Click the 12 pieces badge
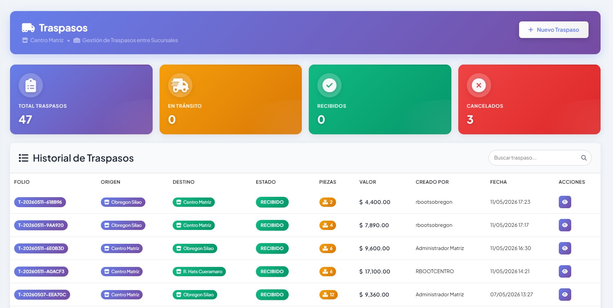This screenshot has height=308, width=613. click(x=328, y=295)
